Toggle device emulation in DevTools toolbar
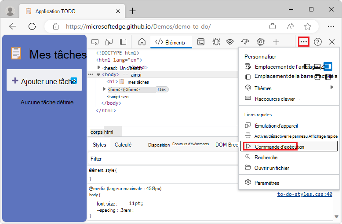342x224 pixels. click(109, 42)
